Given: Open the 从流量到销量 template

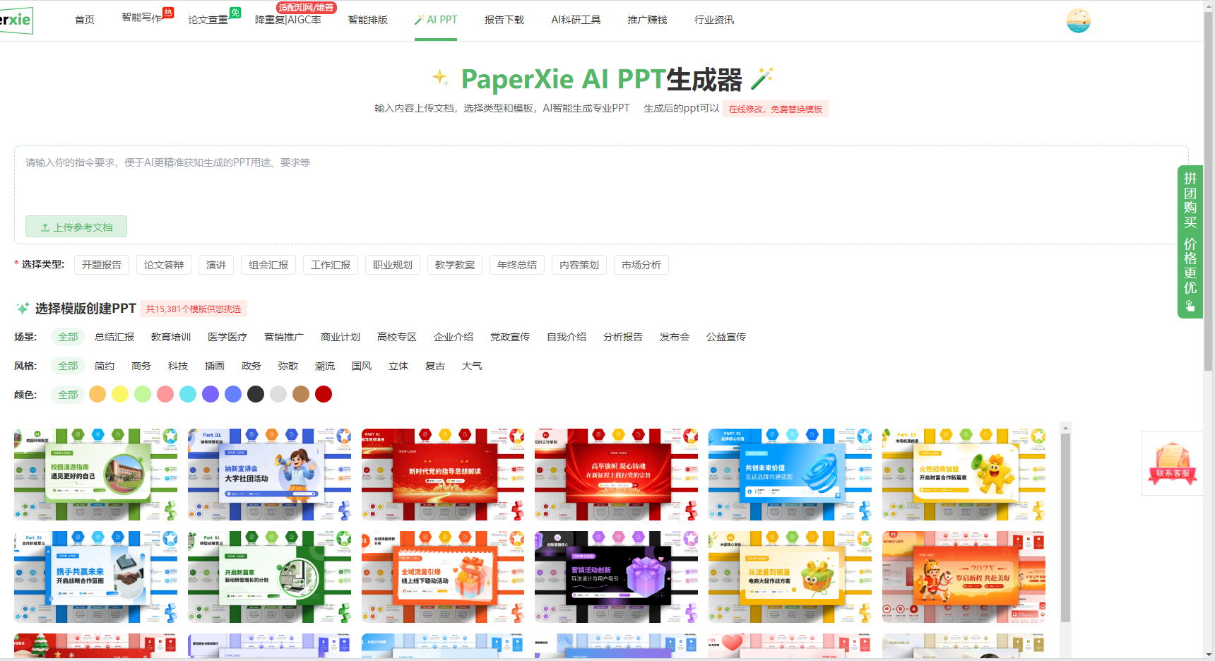Looking at the screenshot, I should [790, 576].
